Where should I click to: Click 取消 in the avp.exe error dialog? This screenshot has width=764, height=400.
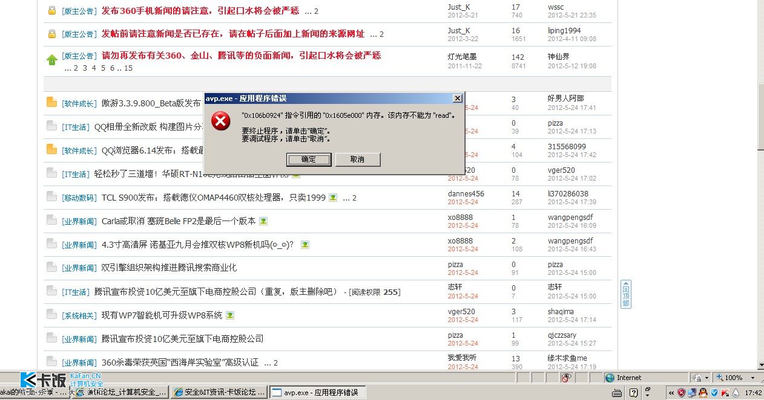358,160
